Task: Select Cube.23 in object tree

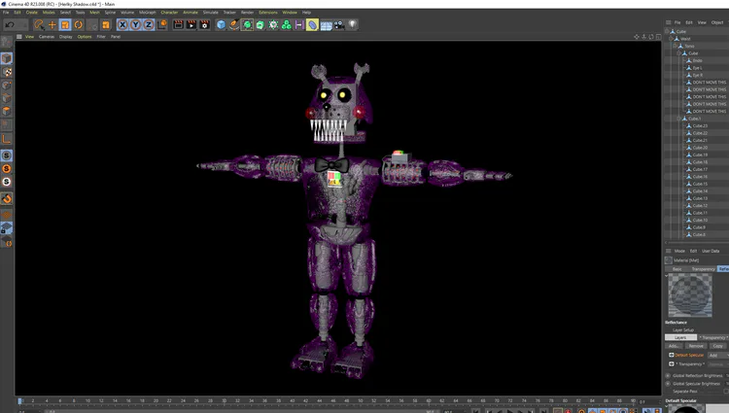Action: click(x=700, y=126)
